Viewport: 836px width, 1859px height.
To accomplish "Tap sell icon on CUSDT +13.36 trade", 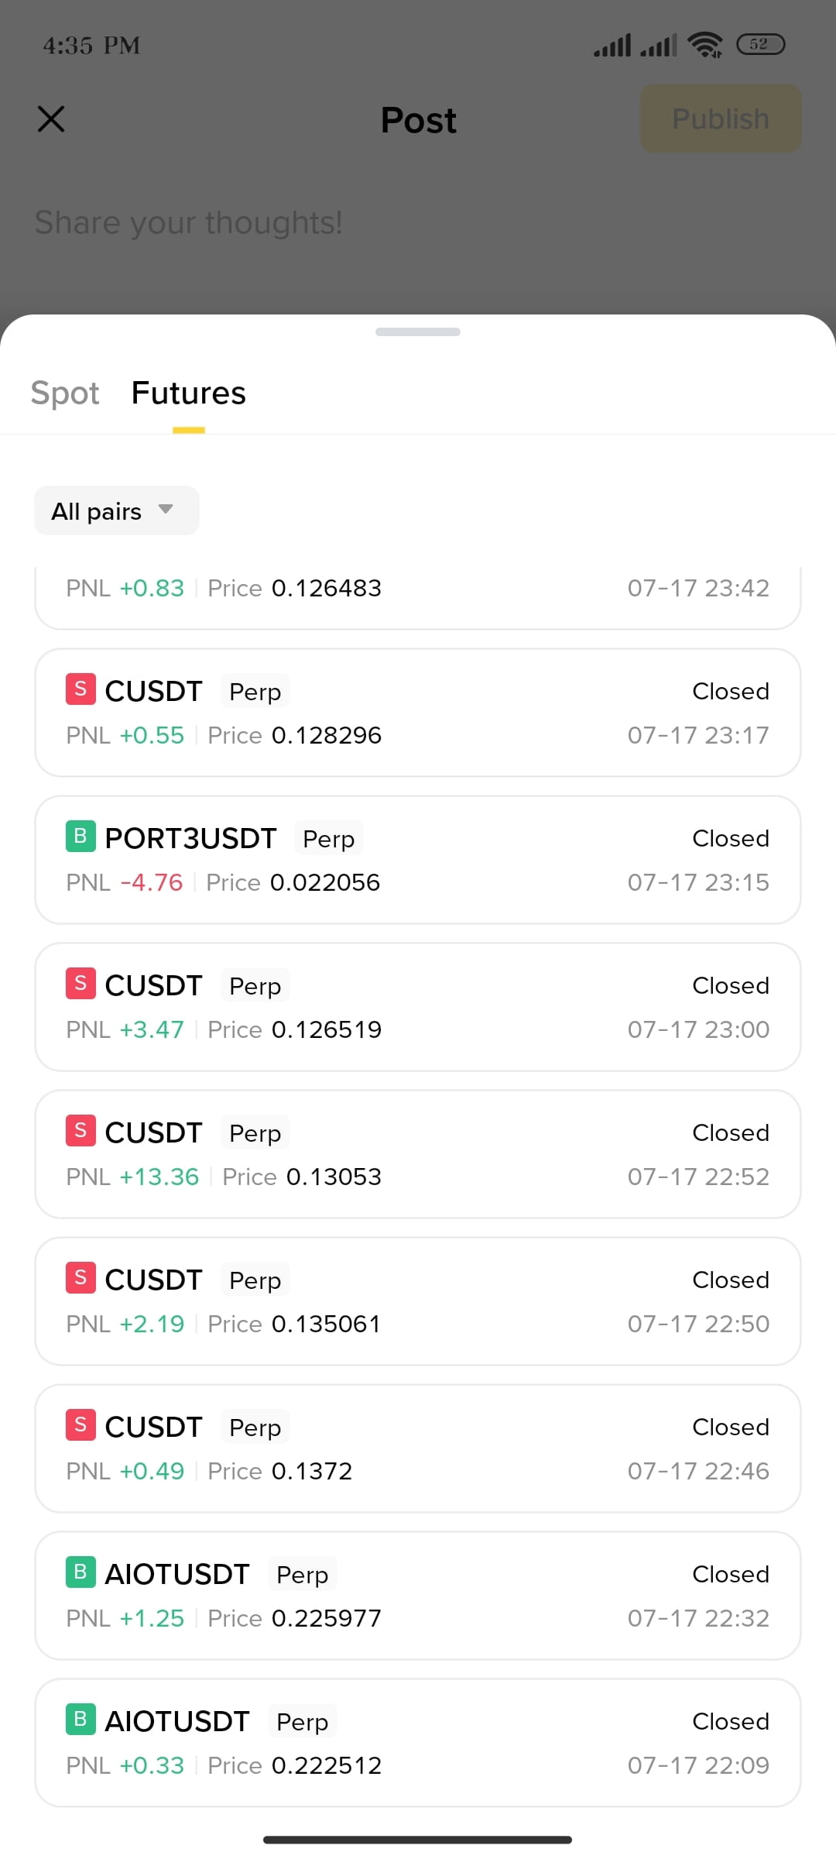I will tap(81, 1130).
